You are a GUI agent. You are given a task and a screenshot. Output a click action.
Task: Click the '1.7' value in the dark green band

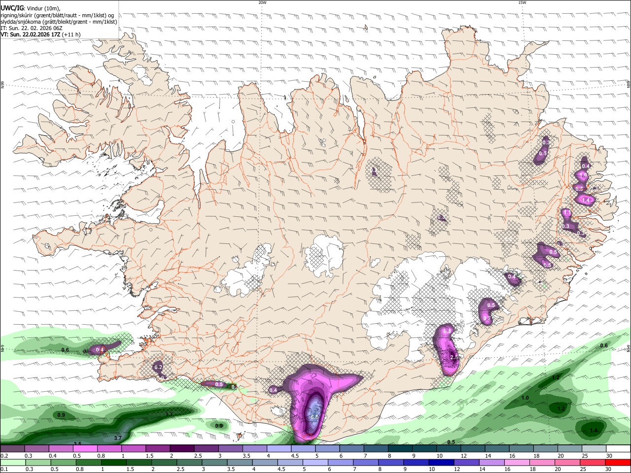click(x=169, y=414)
